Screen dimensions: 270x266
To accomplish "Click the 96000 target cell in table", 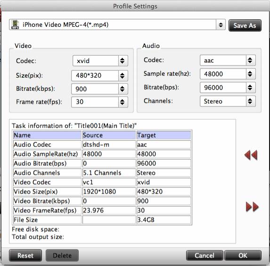I will [x=164, y=163].
